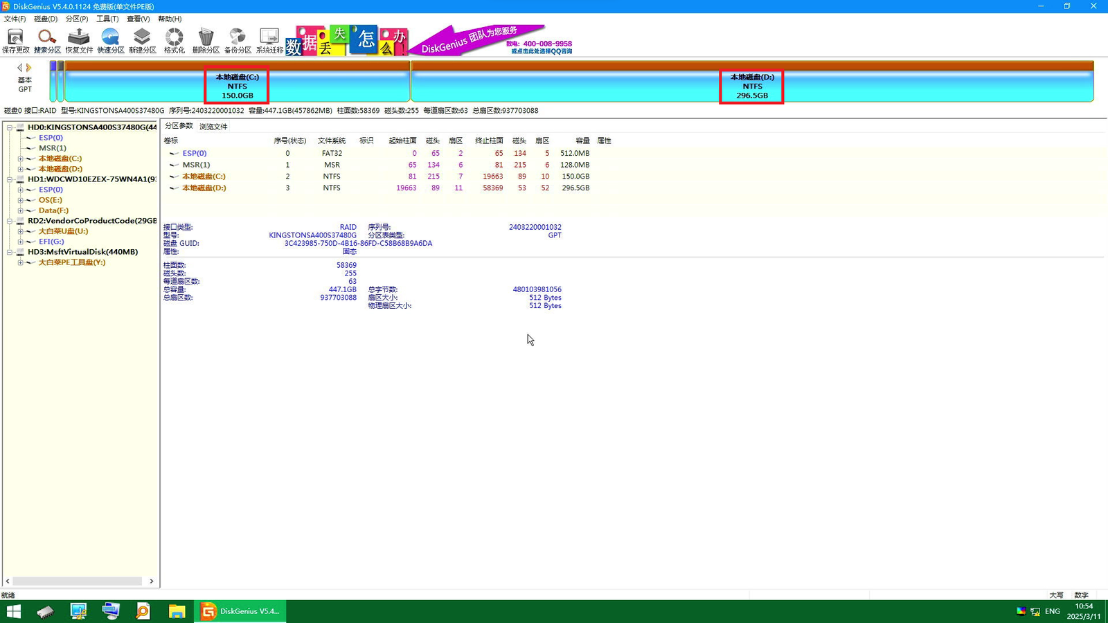Click the left panel horizontal scrollbar track

(x=78, y=581)
